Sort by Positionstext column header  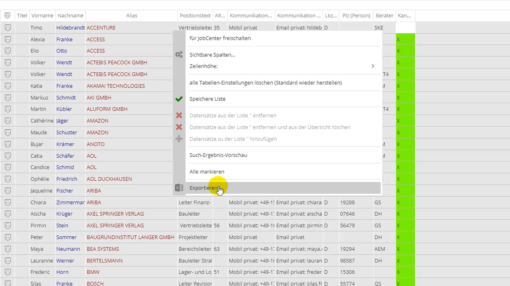pos(195,15)
